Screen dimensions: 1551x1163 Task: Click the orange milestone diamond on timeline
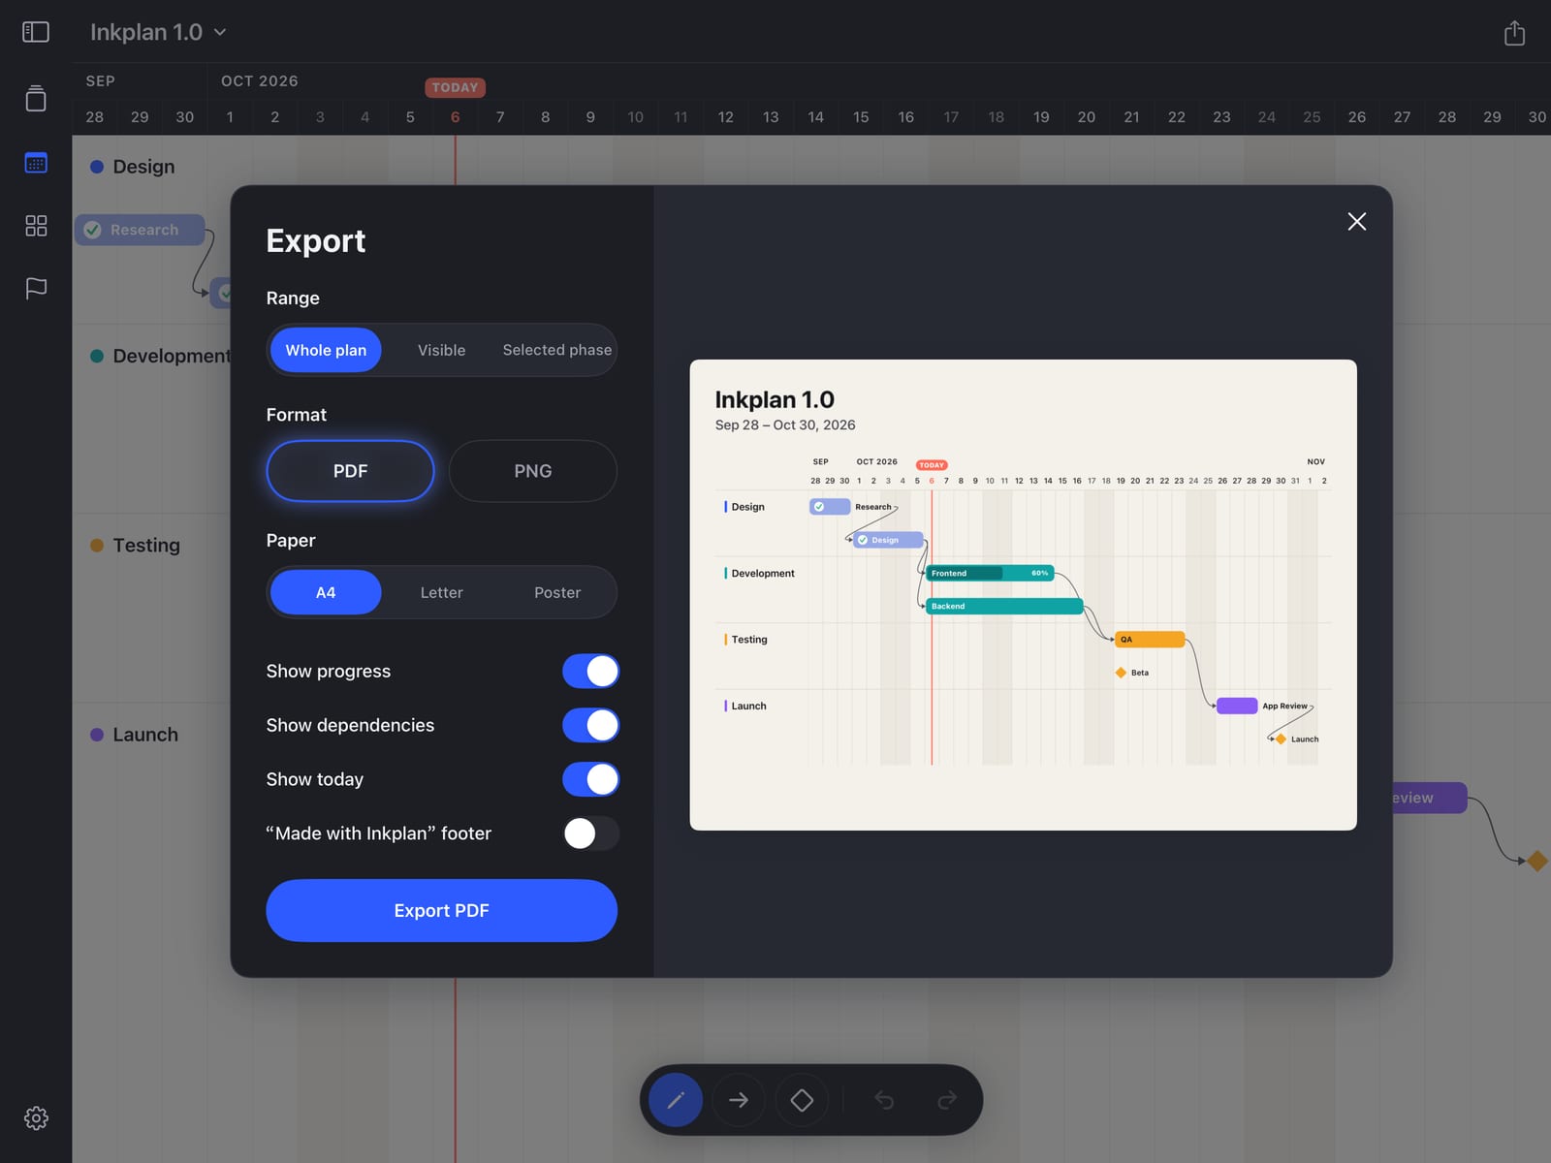coord(1537,861)
